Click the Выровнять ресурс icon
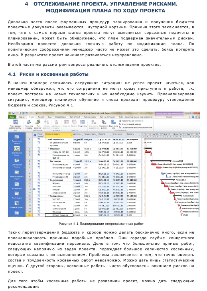Viewport: 207px width, 291px height. 104,122
